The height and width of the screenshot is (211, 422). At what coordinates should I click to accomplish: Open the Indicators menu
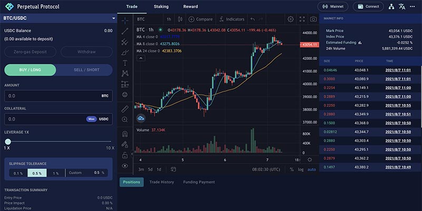click(232, 19)
